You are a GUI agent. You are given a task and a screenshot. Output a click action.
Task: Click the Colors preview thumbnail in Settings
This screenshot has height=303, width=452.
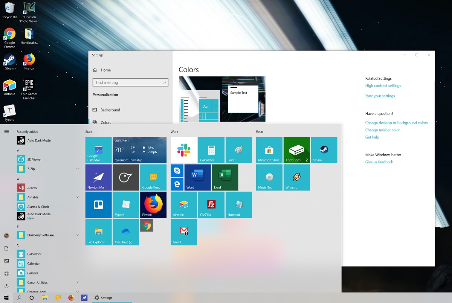coord(222,99)
